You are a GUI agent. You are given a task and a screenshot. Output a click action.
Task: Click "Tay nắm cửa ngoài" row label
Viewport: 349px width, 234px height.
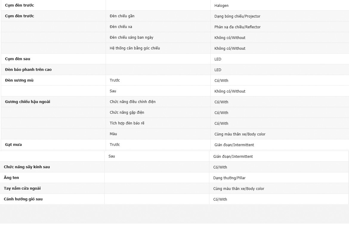pyautogui.click(x=22, y=188)
